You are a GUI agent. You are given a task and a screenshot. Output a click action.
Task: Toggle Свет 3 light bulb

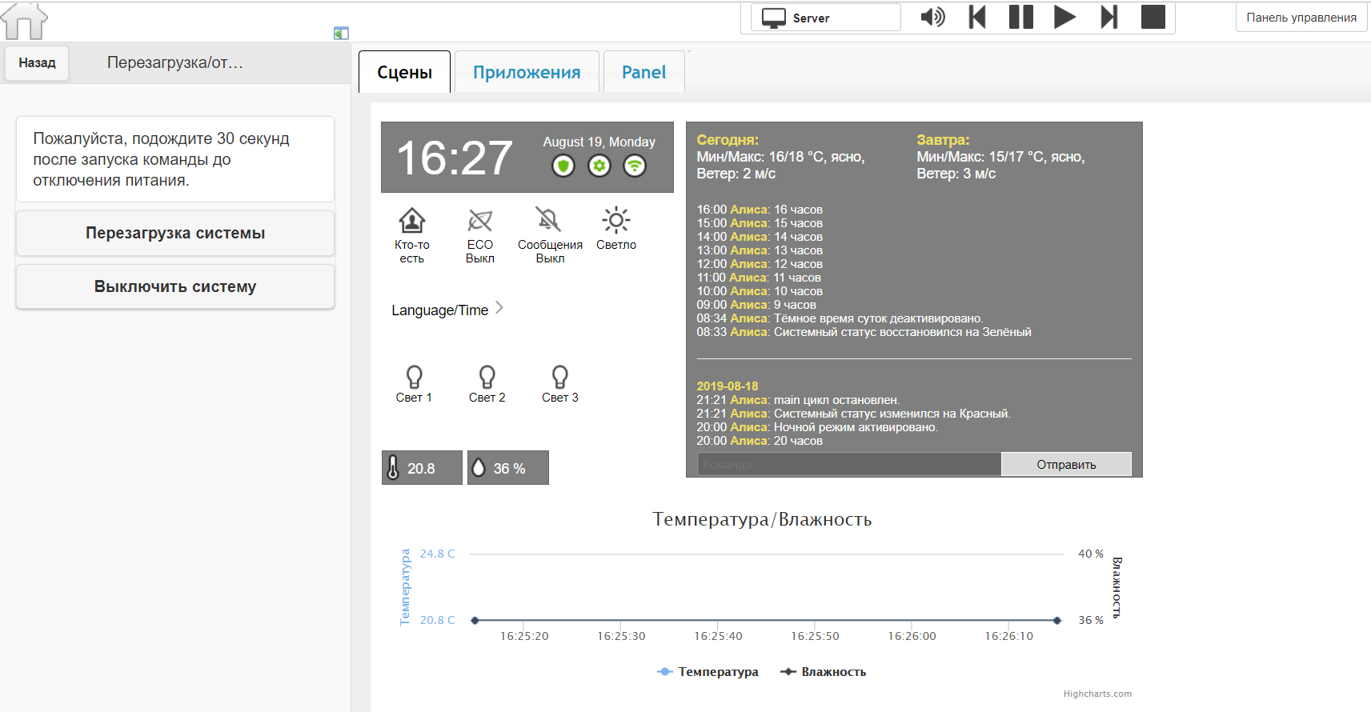pyautogui.click(x=560, y=376)
